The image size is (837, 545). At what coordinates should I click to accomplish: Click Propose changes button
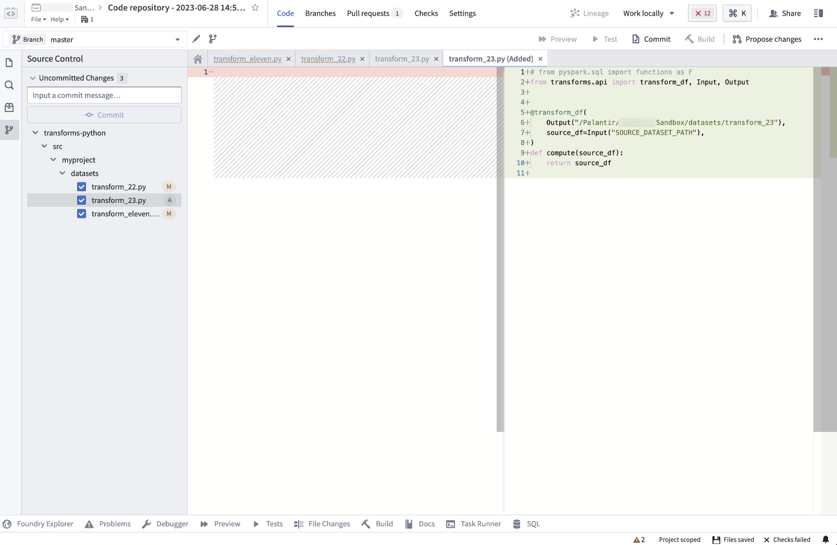pyautogui.click(x=767, y=39)
